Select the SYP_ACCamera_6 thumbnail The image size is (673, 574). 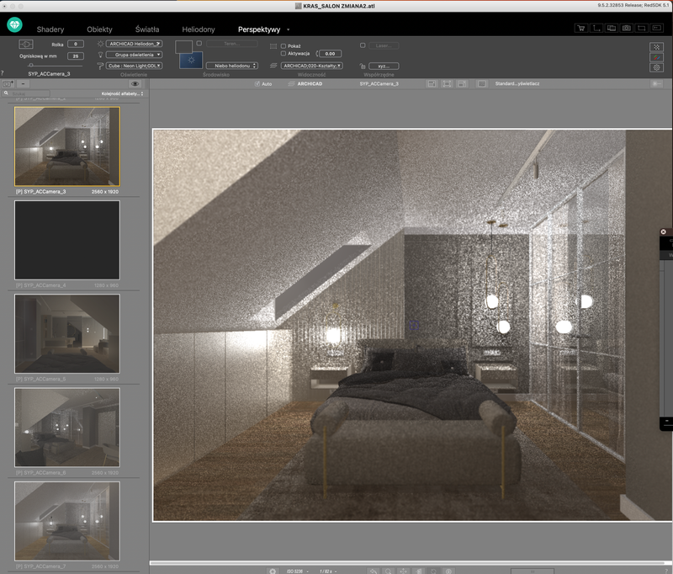(x=67, y=428)
